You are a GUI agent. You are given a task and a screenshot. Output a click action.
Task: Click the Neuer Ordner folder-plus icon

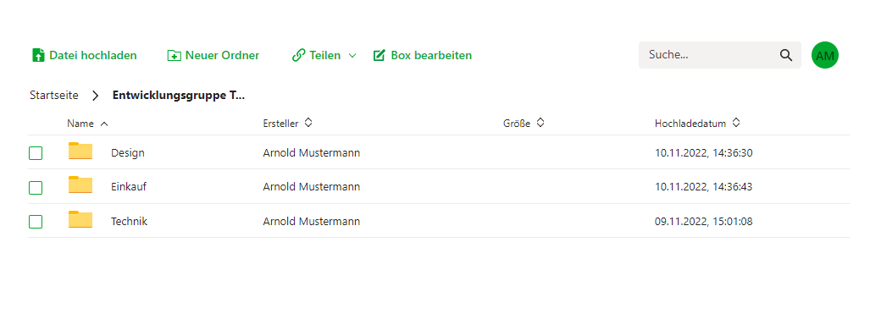[175, 56]
